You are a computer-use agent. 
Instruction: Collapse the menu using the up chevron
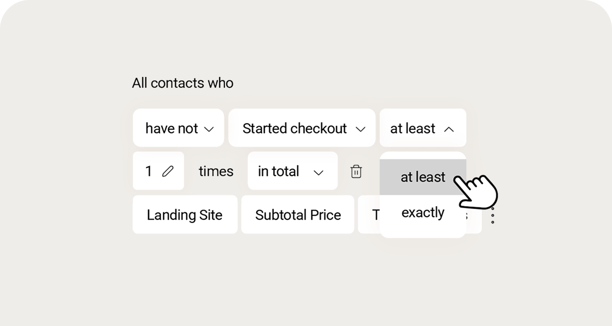(449, 129)
